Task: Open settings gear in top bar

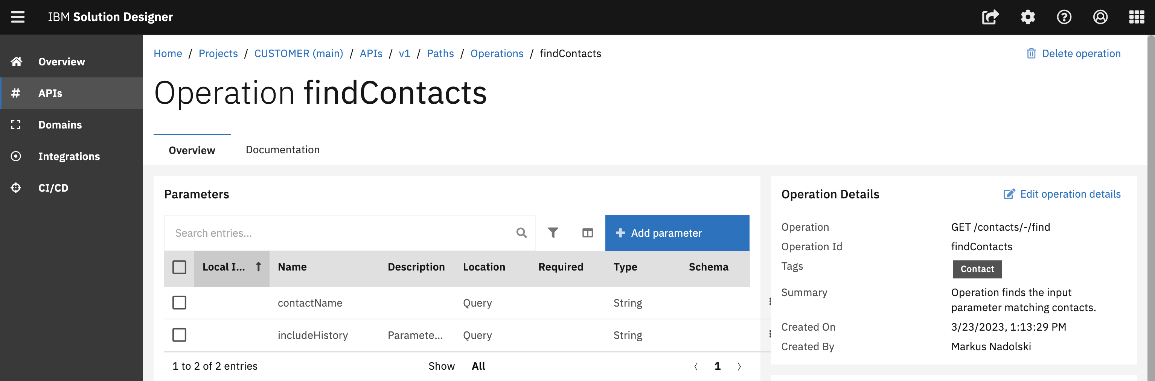Action: click(x=1028, y=17)
